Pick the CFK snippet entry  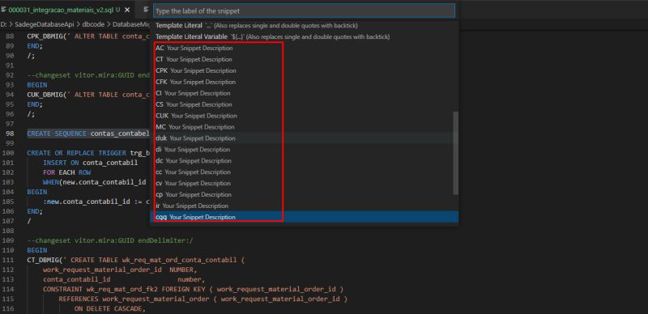coord(305,82)
